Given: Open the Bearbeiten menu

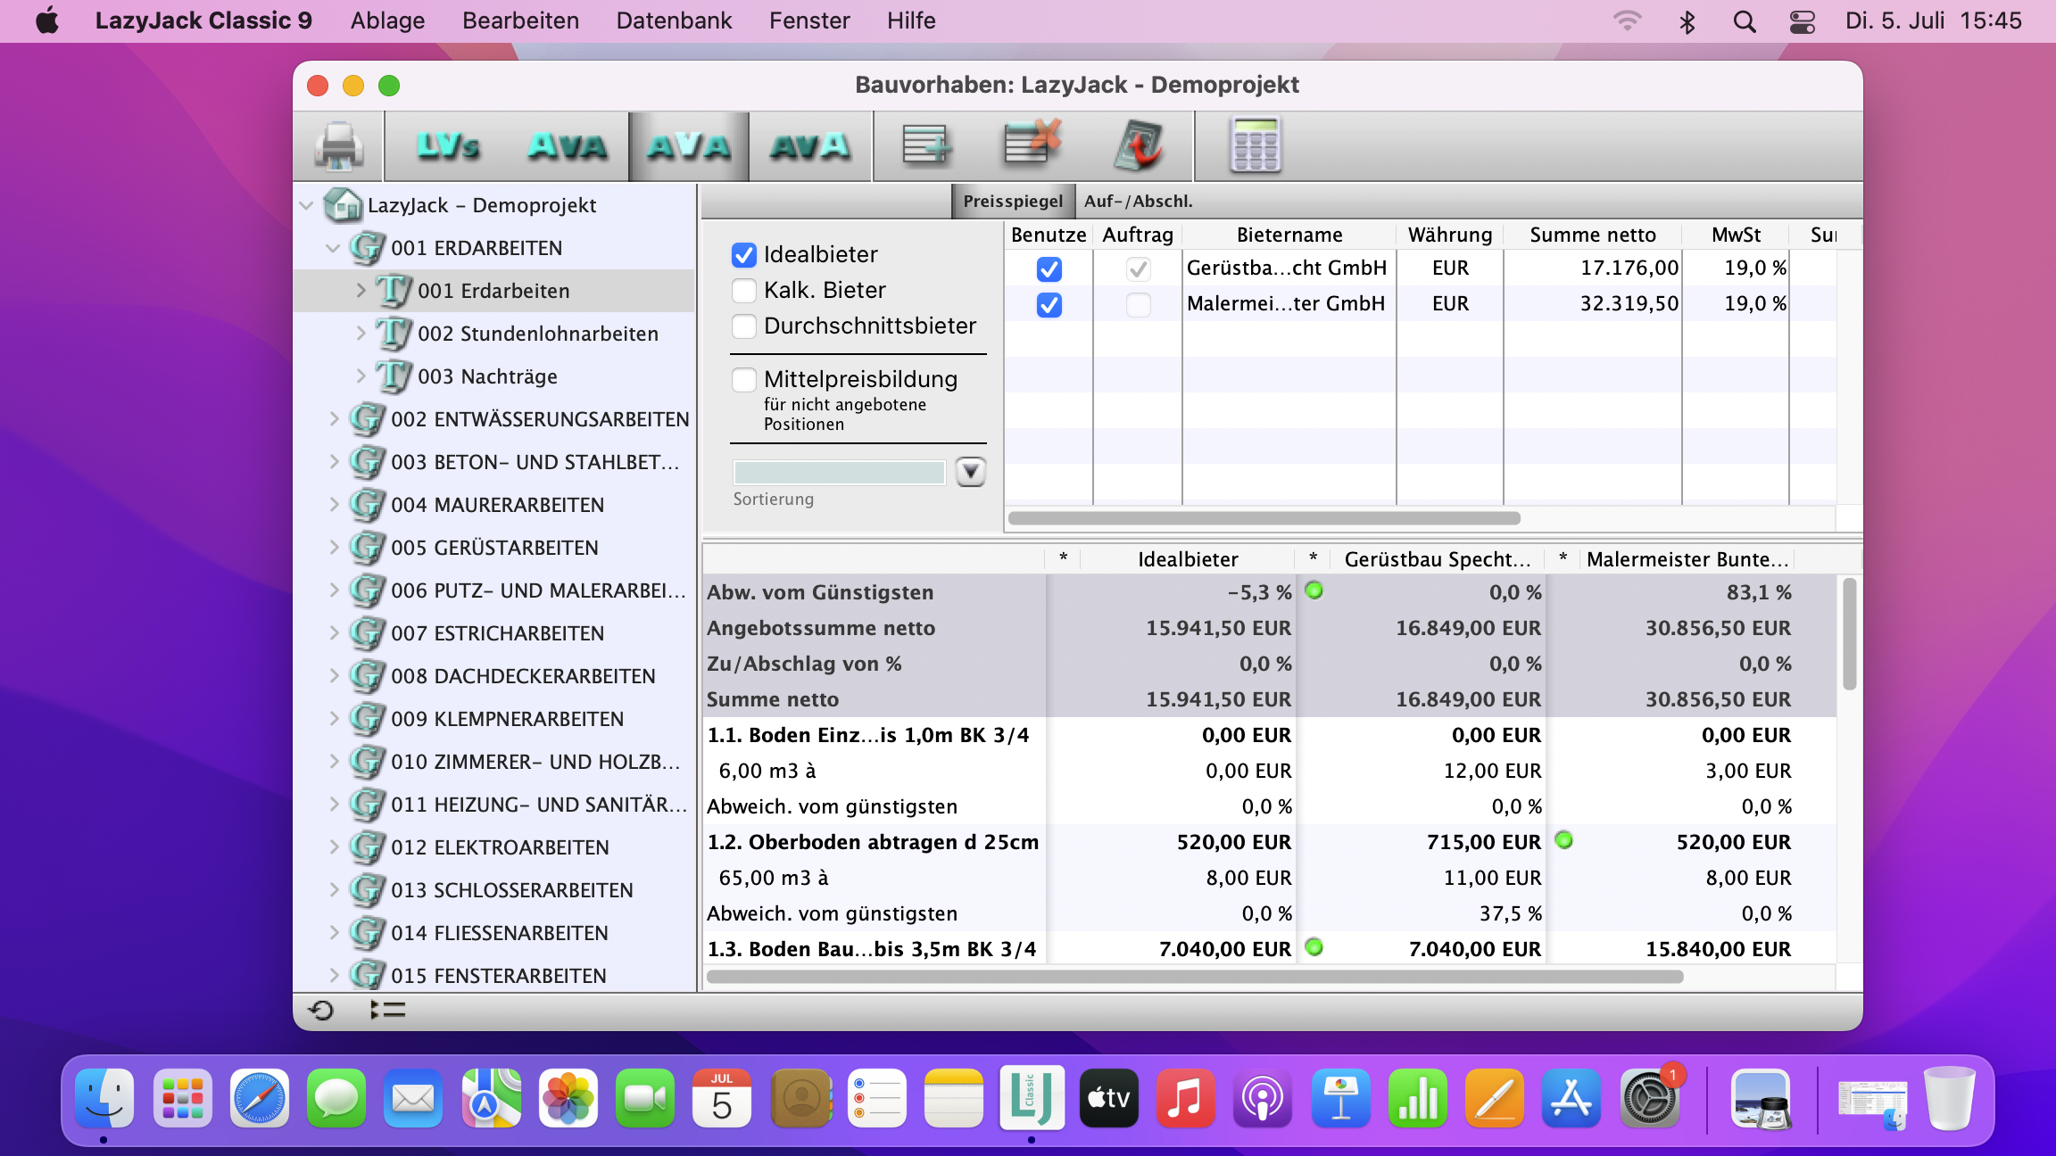Looking at the screenshot, I should (520, 21).
